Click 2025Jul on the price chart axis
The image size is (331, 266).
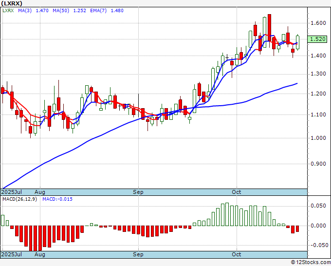click(12, 192)
